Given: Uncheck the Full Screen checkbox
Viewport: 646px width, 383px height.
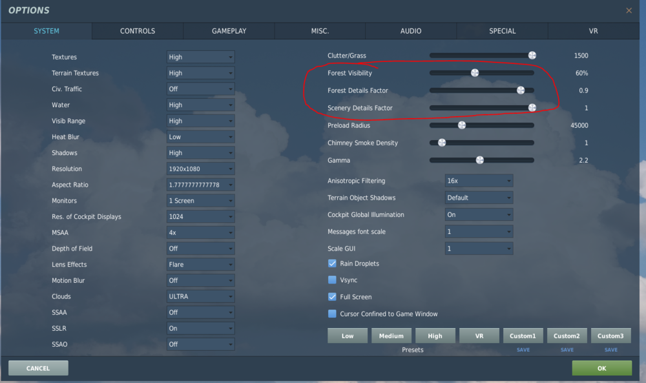Looking at the screenshot, I should point(332,296).
